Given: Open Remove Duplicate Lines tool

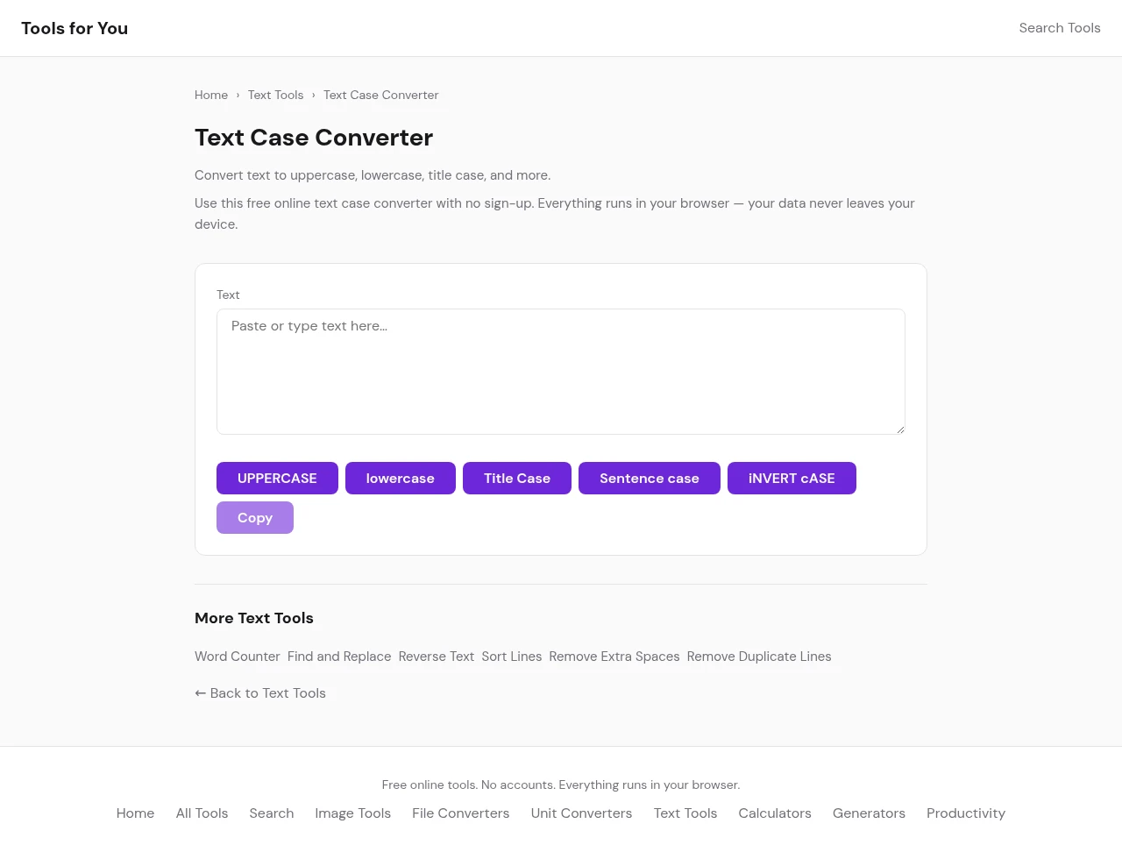Looking at the screenshot, I should point(758,657).
